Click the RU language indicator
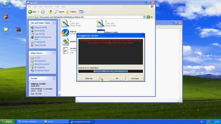Screen dimensions: 221x124 [202, 122]
